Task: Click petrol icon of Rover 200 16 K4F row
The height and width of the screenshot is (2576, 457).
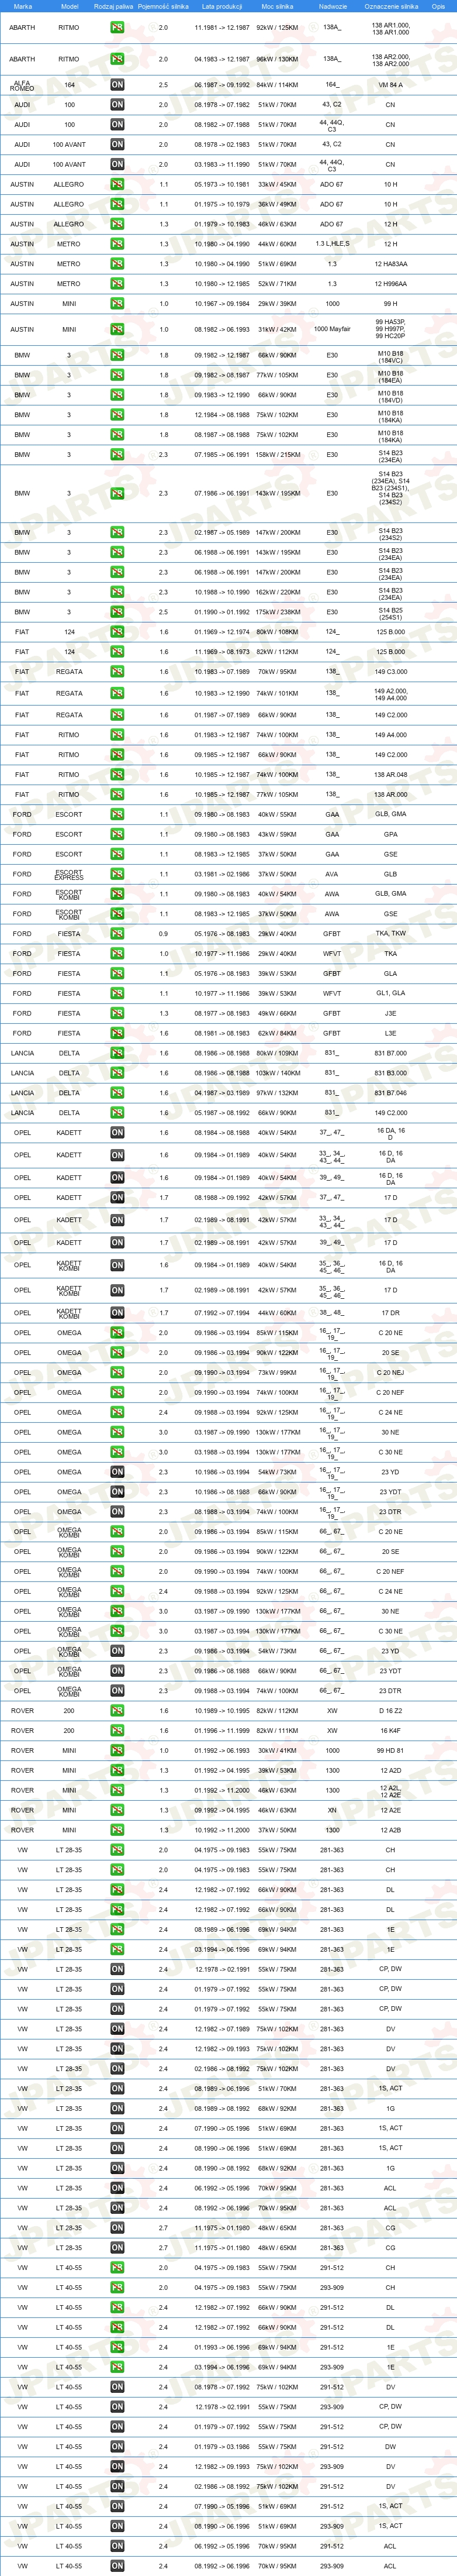Action: coord(117,1731)
